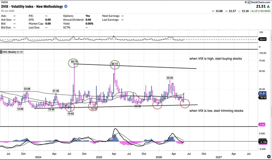Image resolution: width=272 pixels, height=160 pixels.
Task: Click the Options value Yes
Action: tap(88, 16)
